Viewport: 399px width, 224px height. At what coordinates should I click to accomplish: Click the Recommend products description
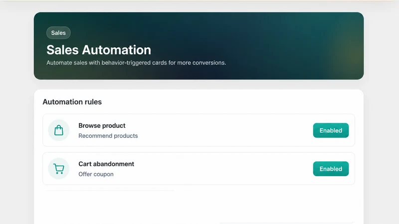click(108, 135)
